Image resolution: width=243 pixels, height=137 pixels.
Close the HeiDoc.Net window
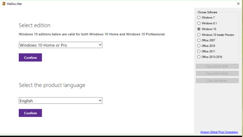[238, 4]
